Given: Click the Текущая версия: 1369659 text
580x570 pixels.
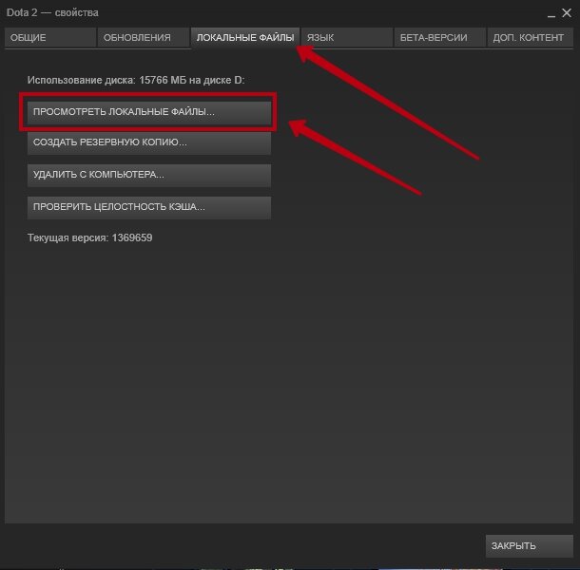Looking at the screenshot, I should click(x=90, y=237).
